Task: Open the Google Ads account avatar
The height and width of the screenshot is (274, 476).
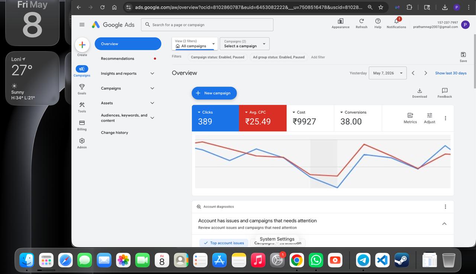Action: [465, 25]
